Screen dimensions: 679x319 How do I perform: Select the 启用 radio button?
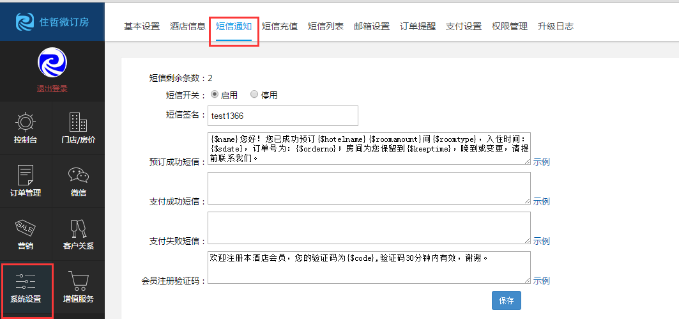pyautogui.click(x=215, y=95)
